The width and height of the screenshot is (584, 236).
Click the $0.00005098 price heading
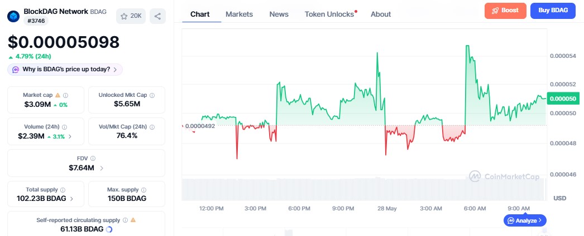point(64,42)
